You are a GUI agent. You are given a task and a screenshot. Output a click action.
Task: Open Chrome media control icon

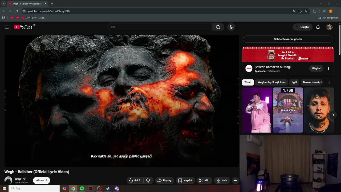click(x=324, y=11)
